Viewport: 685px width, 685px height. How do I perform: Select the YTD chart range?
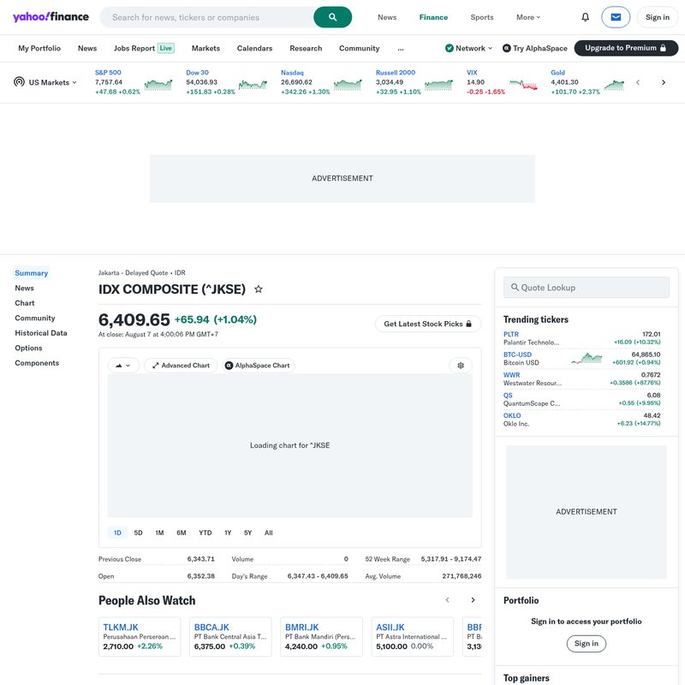pos(205,533)
